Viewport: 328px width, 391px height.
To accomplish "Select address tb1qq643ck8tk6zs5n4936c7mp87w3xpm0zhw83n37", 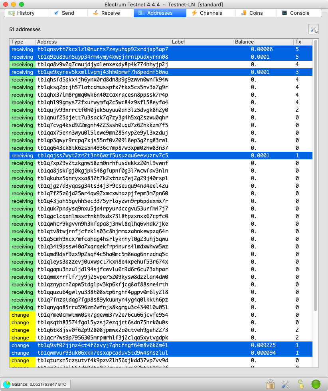I will (161, 148).
